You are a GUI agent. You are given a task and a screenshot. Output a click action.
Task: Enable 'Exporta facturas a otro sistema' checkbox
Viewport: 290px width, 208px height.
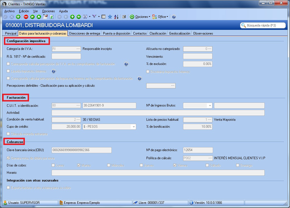coord(8,187)
